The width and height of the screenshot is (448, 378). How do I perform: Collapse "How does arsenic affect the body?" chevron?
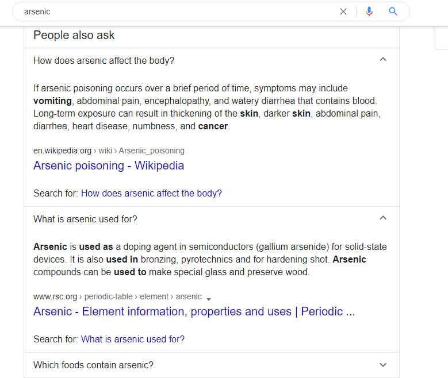pyautogui.click(x=383, y=59)
